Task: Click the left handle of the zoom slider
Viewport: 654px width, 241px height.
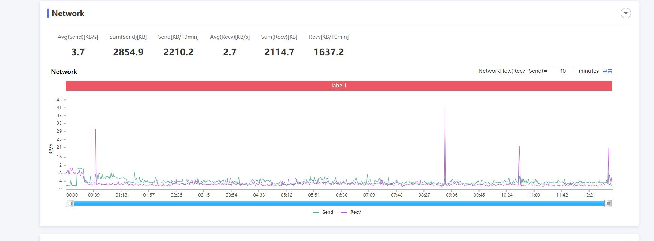Action: pyautogui.click(x=70, y=203)
